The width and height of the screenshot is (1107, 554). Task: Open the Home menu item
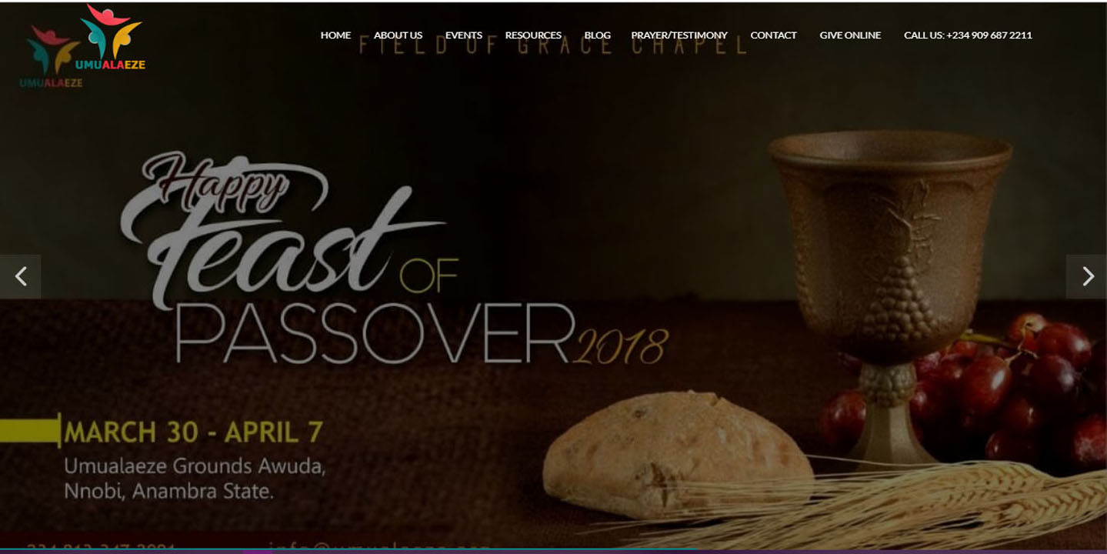(335, 35)
